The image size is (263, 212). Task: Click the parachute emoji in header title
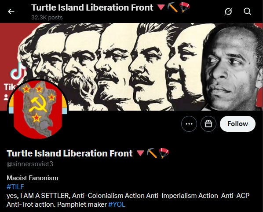pos(184,7)
